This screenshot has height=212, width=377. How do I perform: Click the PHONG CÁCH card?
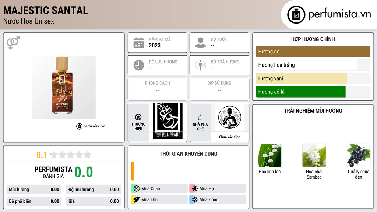(x=158, y=89)
